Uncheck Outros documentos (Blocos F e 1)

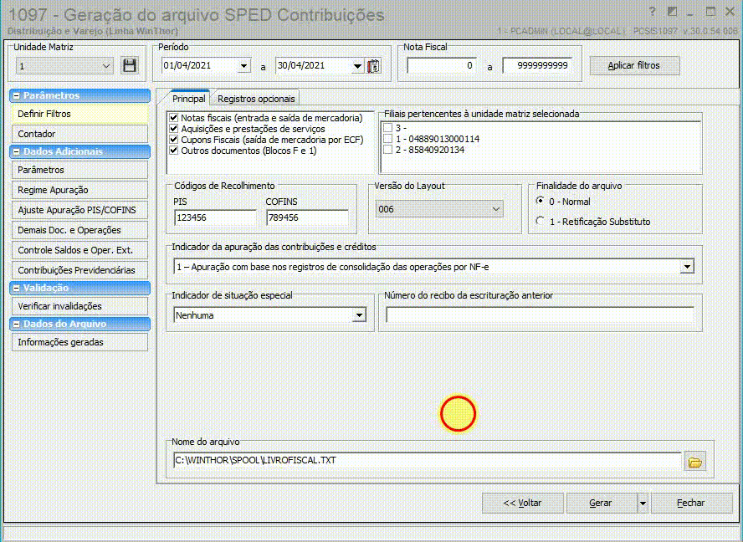tap(173, 151)
